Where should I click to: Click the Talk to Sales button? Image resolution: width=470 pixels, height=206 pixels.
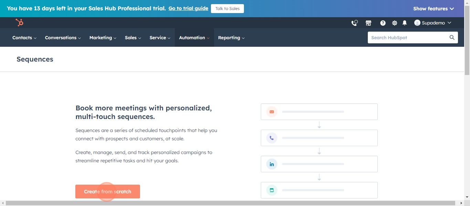pos(227,9)
